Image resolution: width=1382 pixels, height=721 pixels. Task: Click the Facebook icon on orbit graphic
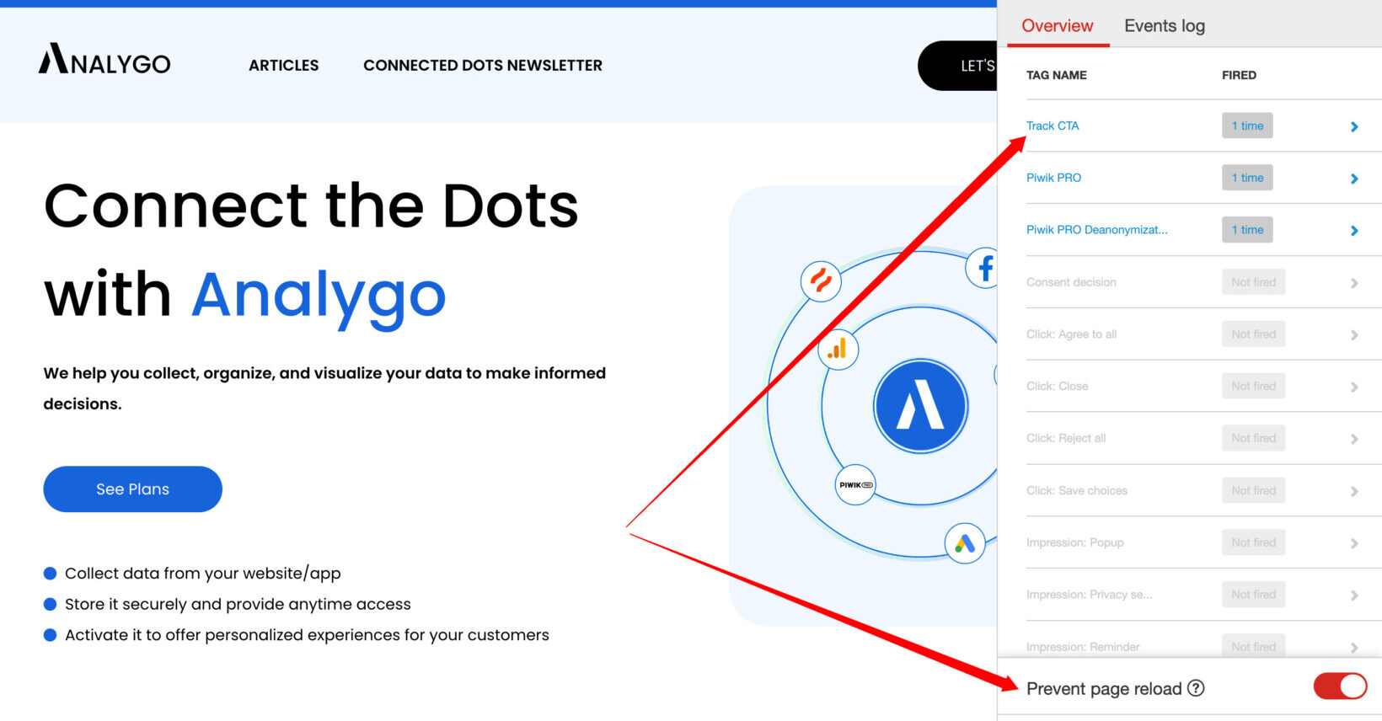coord(983,269)
